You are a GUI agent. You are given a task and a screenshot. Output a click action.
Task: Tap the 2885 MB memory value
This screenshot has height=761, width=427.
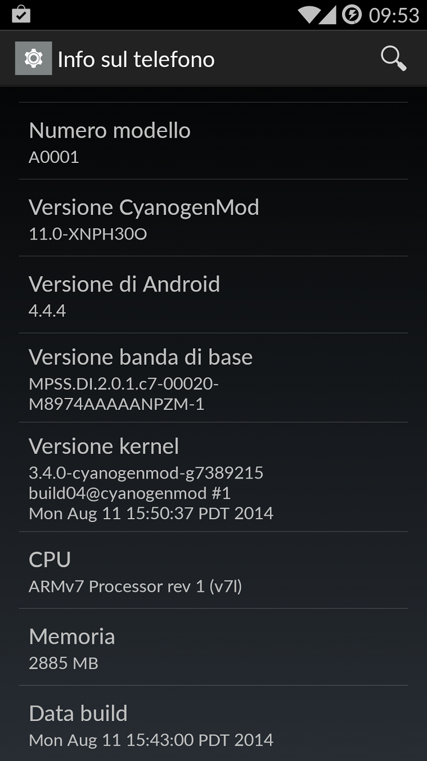64,663
